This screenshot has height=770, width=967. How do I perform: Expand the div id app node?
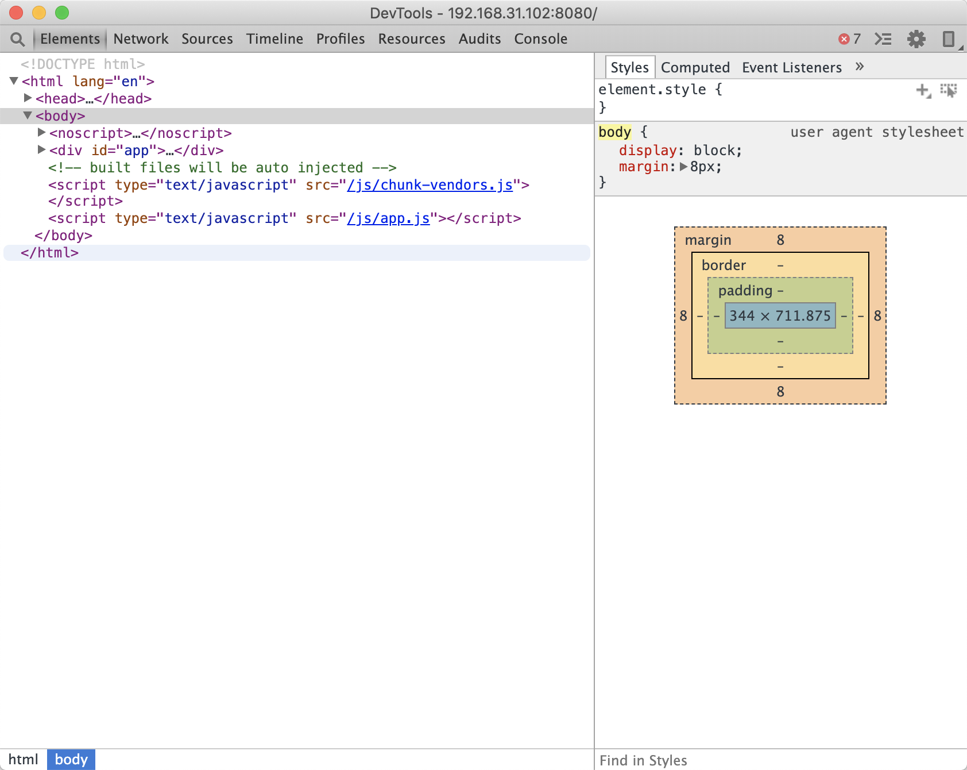pos(41,150)
